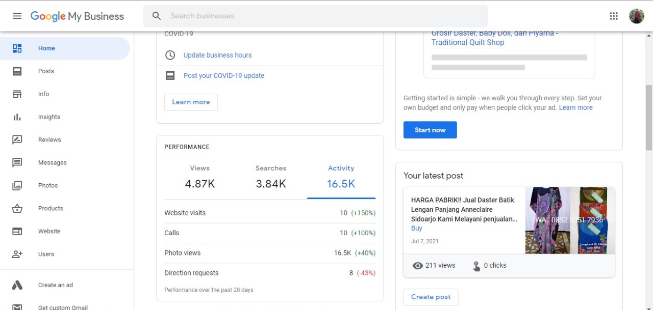The width and height of the screenshot is (653, 310).
Task: Click the Calls performance row
Action: coord(270,233)
